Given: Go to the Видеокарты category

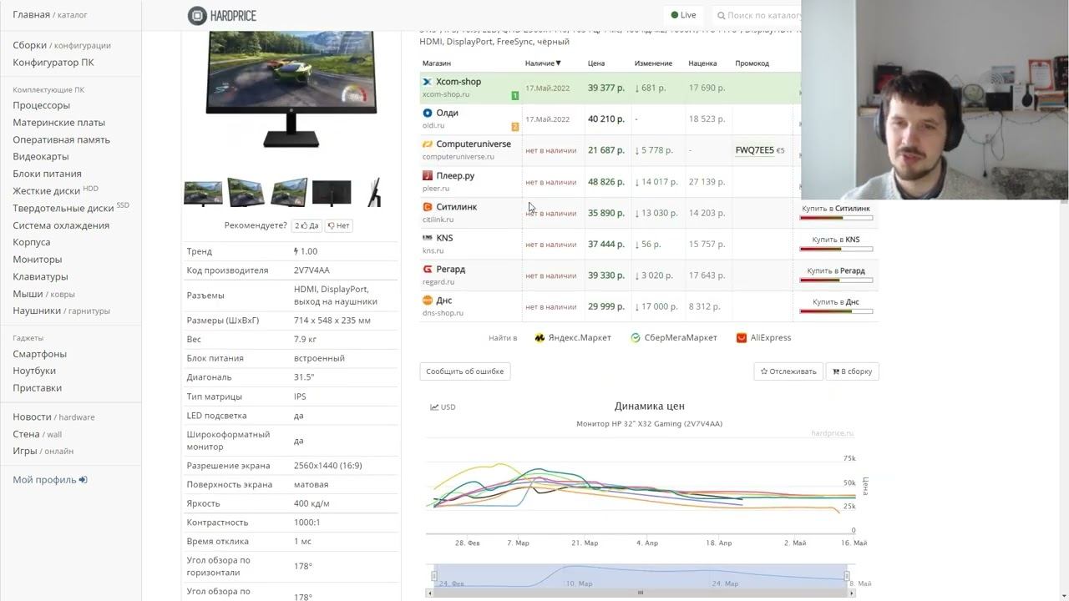Looking at the screenshot, I should pyautogui.click(x=41, y=157).
